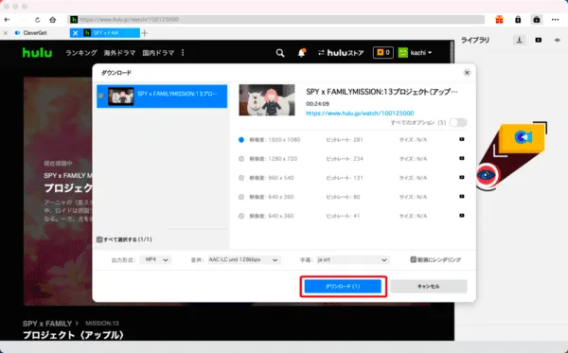This screenshot has height=353, width=568.
Task: Select 640 x 360 bitrate 80 radio button
Action: pos(241,197)
